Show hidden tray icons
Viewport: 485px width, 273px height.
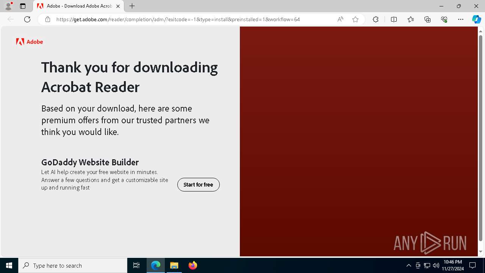coord(408,265)
